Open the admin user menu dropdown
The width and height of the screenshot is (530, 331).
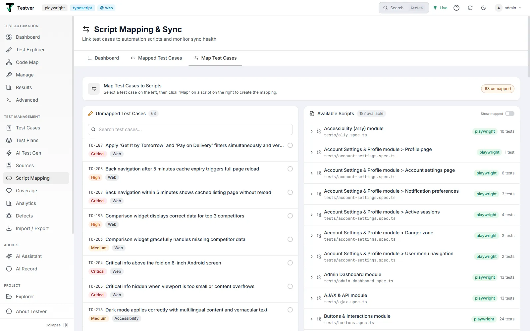508,8
